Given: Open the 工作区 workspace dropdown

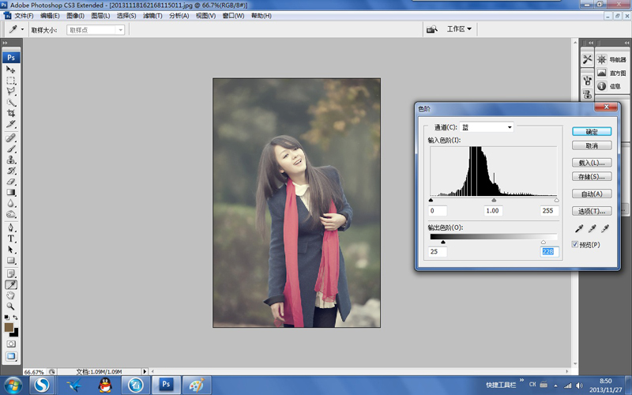Looking at the screenshot, I should tap(459, 29).
